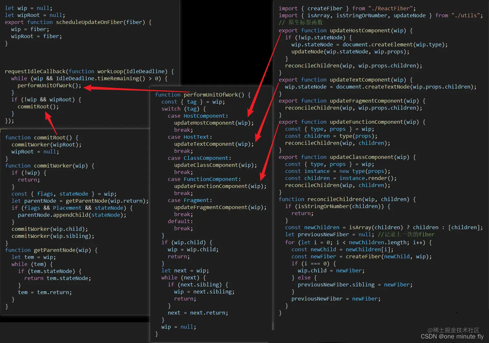The height and width of the screenshot is (343, 489).
Task: Click the 'updateFragmentComponent(wip);' call in the switch
Action: coord(220,207)
